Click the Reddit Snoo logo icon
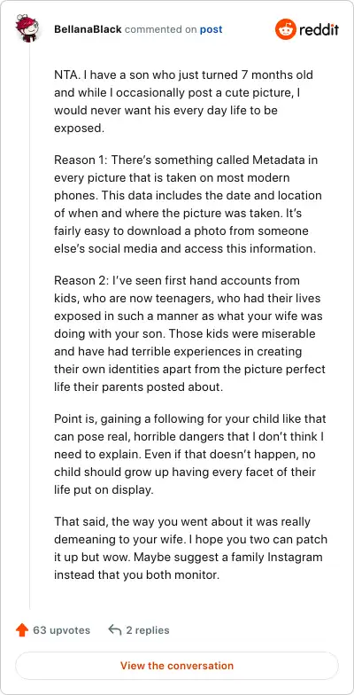 (285, 30)
